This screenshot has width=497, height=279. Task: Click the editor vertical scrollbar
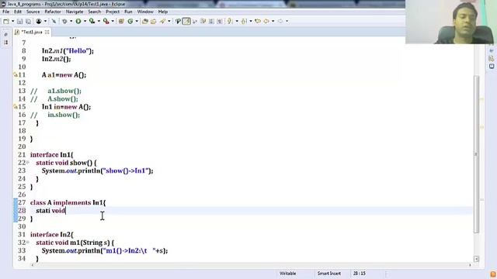(x=476, y=154)
